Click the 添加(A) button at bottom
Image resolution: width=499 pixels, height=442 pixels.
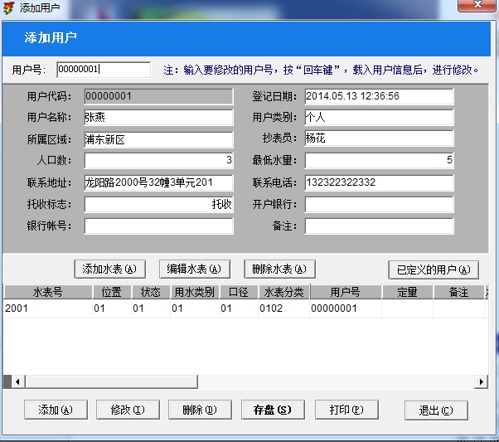tap(56, 410)
